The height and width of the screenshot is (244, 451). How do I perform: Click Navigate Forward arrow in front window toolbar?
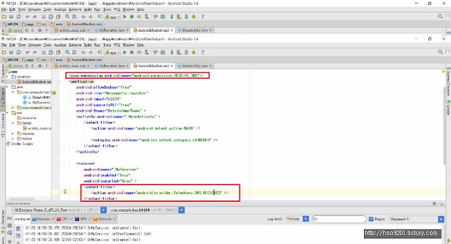(x=90, y=53)
